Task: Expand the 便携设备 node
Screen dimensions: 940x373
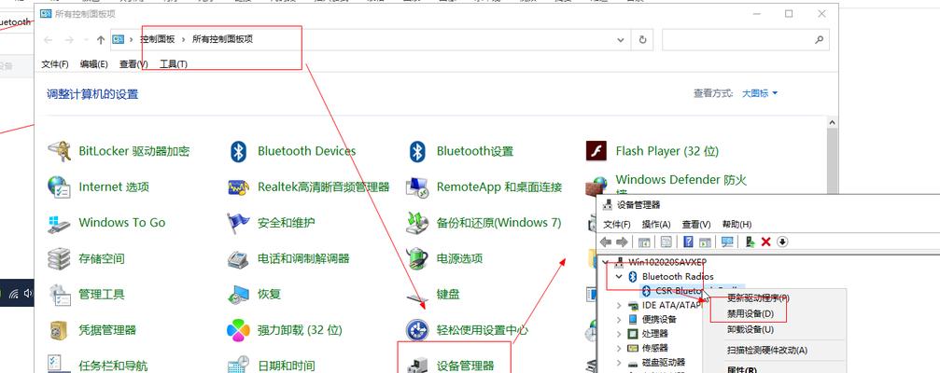Action: (x=619, y=320)
